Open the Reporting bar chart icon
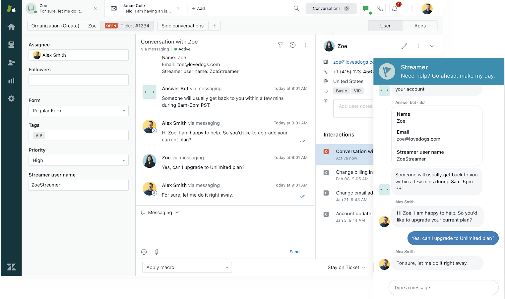The image size is (505, 299). point(11,81)
